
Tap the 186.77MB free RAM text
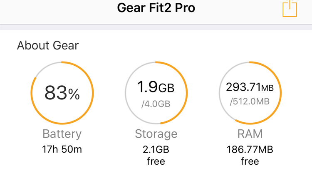(x=250, y=155)
